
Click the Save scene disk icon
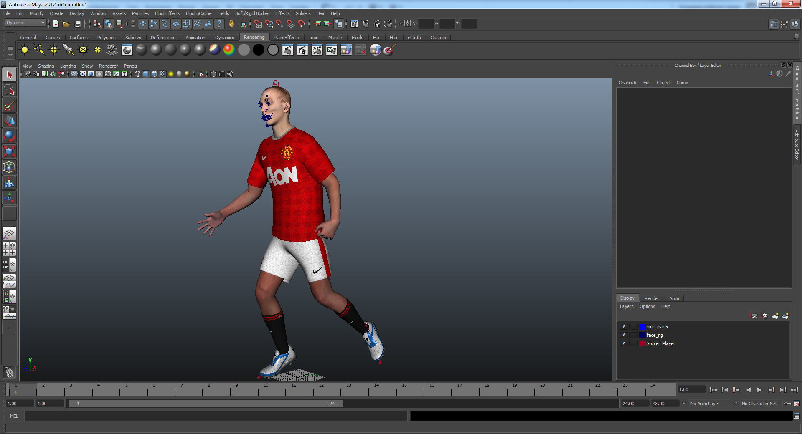pyautogui.click(x=77, y=24)
